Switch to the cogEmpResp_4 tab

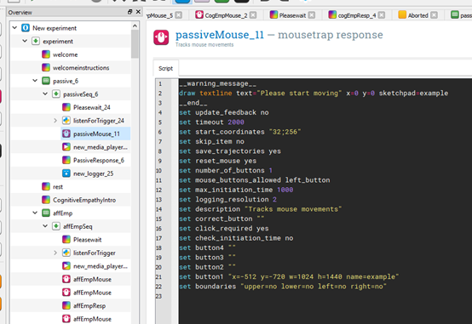coord(357,15)
